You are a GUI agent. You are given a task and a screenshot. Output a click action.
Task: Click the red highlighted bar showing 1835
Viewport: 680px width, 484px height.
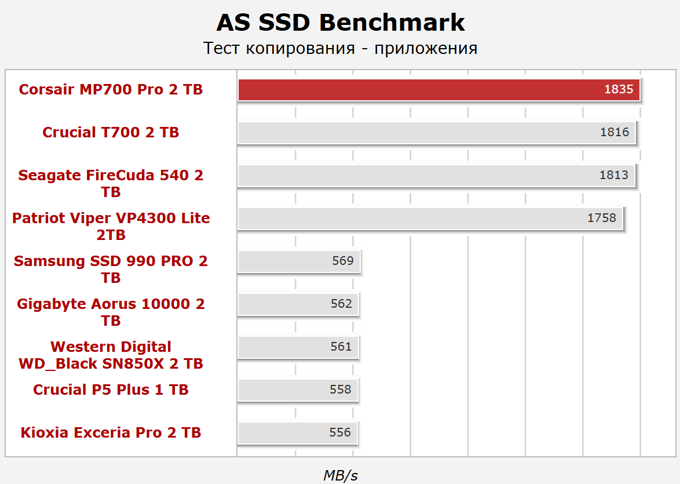point(438,90)
